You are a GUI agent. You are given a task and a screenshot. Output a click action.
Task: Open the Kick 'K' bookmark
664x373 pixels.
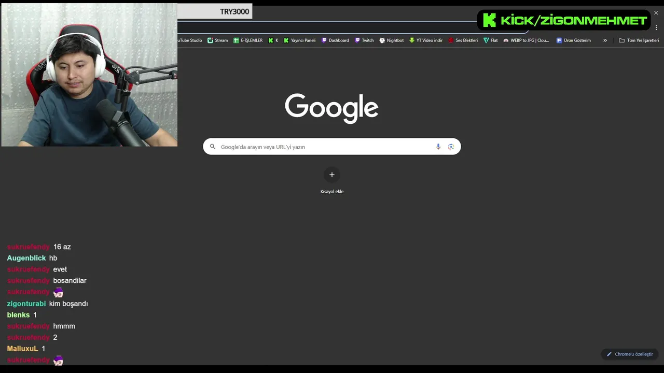273,40
